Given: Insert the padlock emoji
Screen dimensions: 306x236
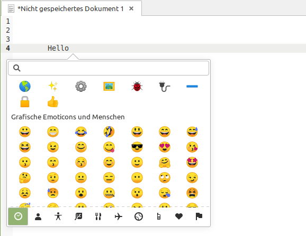Looking at the screenshot, I should [25, 101].
